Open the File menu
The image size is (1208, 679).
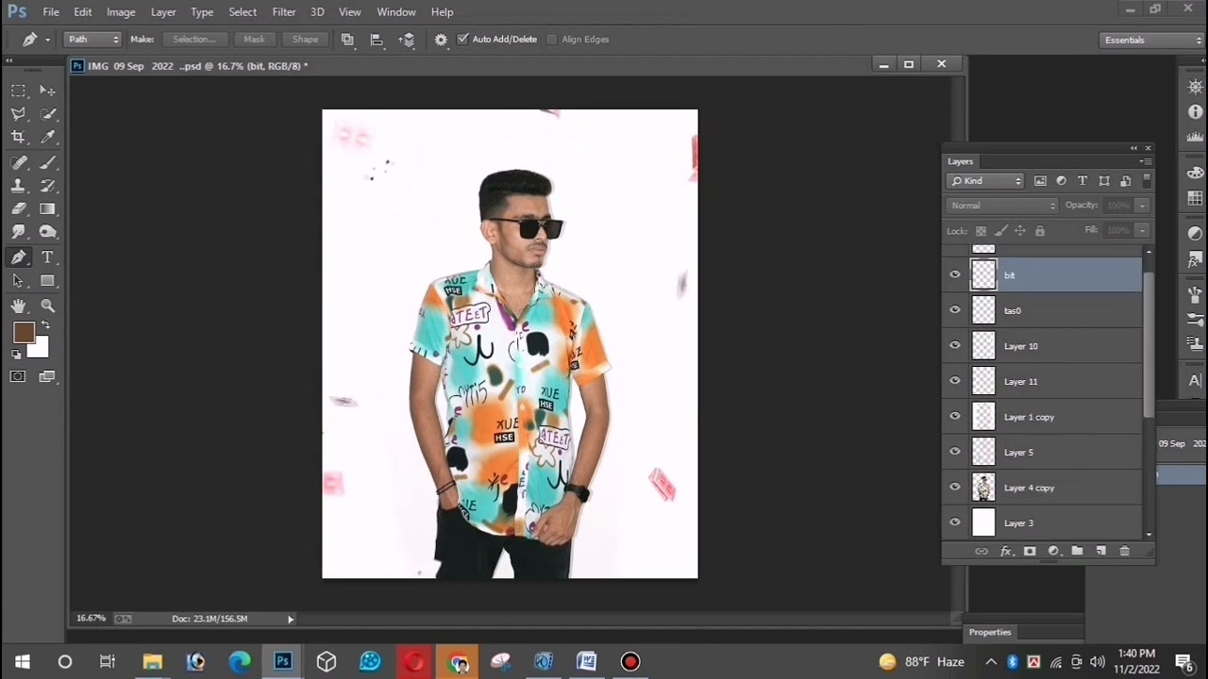51,12
